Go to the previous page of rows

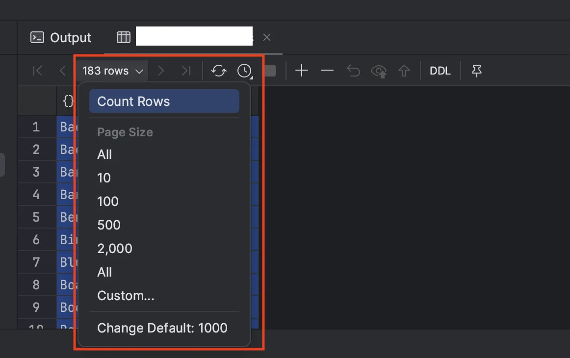[62, 71]
